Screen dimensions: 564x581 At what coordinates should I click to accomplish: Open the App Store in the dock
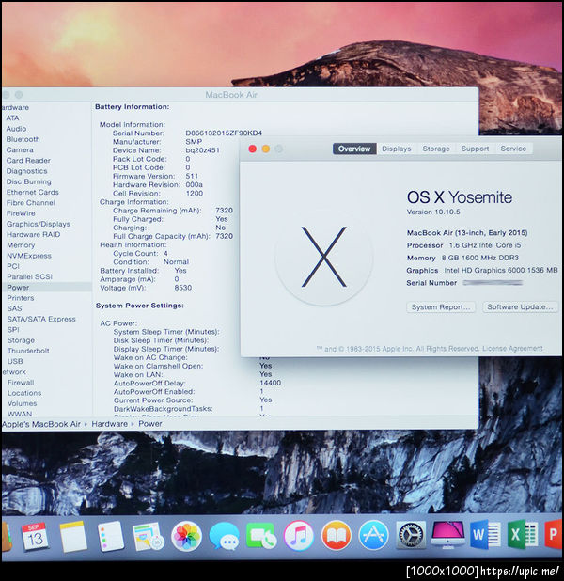coord(373,536)
